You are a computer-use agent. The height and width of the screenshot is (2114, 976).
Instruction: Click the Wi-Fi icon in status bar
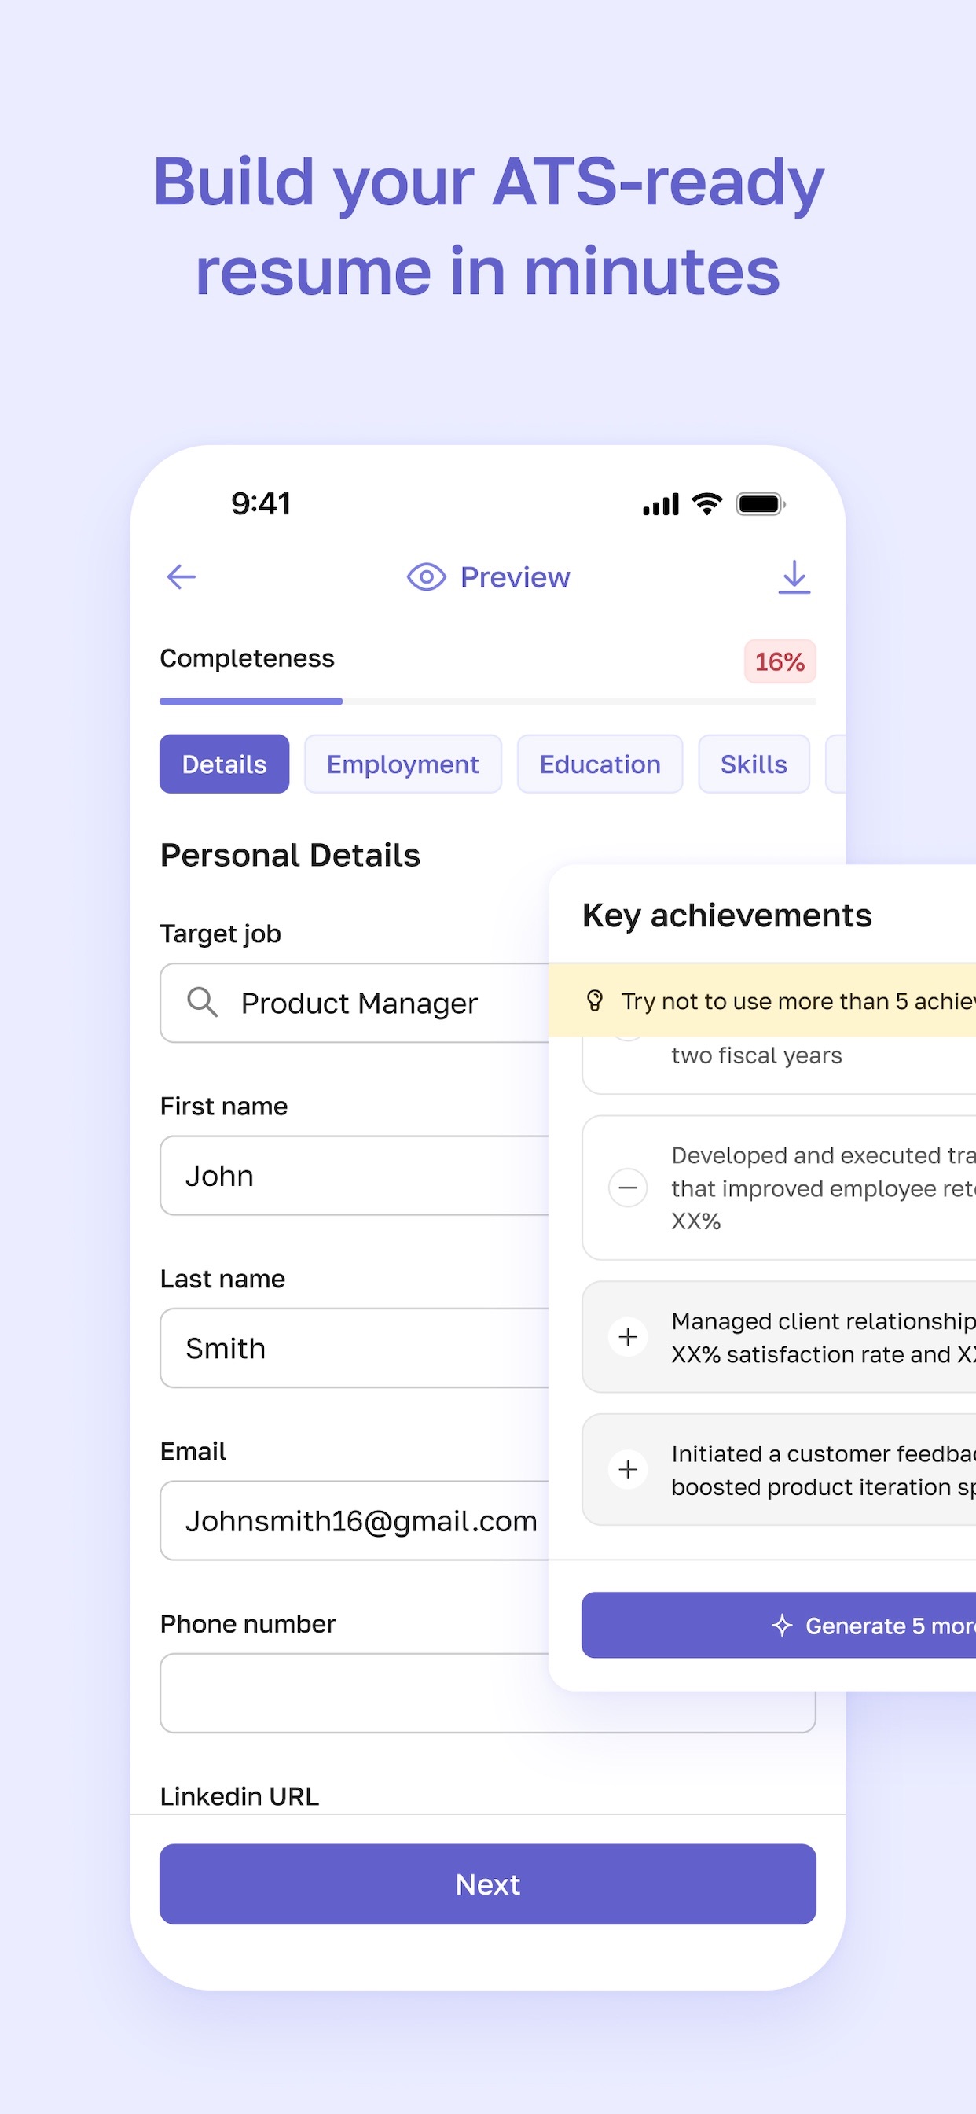pos(706,504)
